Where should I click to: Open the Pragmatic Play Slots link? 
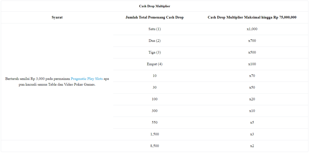87,79
